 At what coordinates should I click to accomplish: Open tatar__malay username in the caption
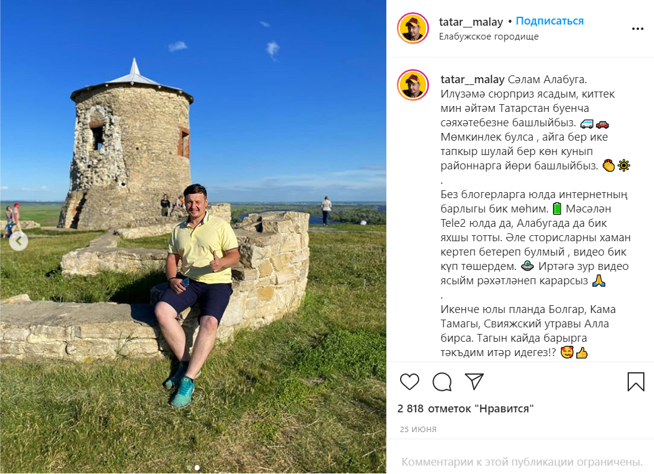473,79
